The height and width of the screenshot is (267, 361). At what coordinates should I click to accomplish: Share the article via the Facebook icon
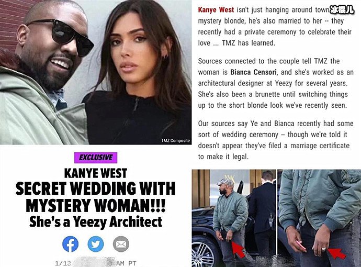(x=71, y=244)
